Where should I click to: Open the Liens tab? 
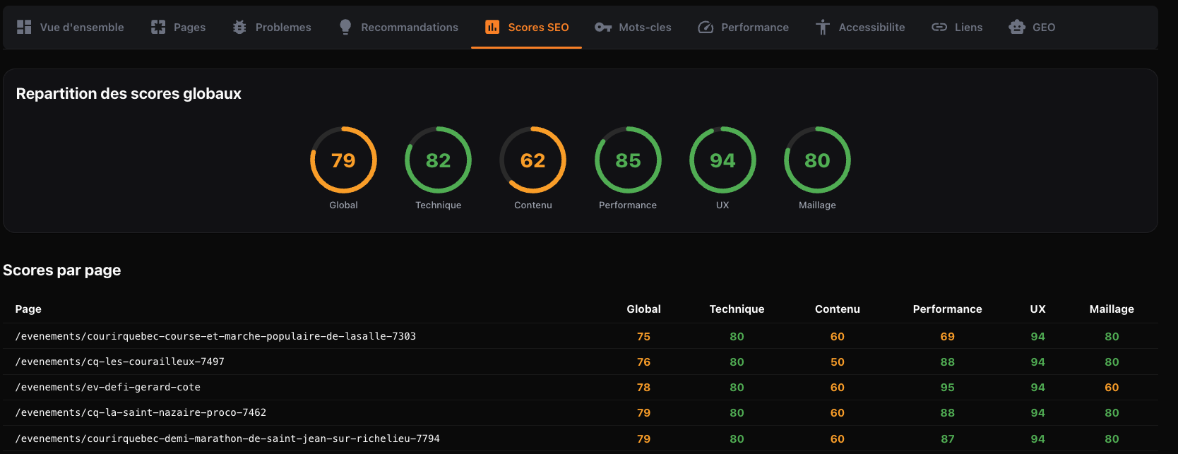tap(957, 27)
